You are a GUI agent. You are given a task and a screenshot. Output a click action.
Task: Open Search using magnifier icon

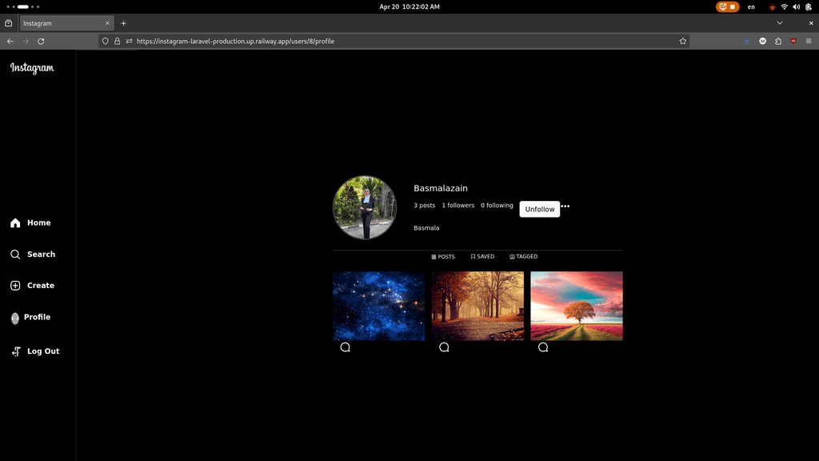click(x=15, y=254)
